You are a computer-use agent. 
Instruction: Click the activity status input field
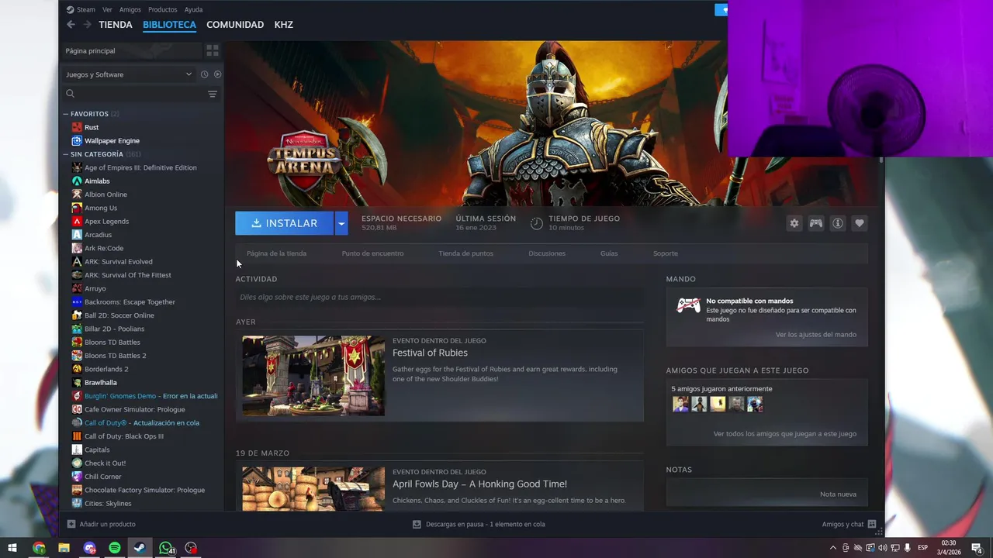pyautogui.click(x=439, y=297)
